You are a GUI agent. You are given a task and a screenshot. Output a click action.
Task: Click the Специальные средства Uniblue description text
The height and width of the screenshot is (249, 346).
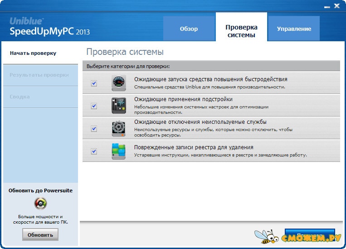tap(210, 87)
